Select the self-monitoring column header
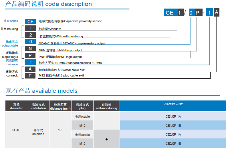This screenshot has height=149, width=226. (x=106, y=106)
